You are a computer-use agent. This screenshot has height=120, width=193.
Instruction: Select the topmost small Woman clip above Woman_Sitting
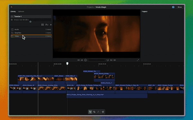click(92, 71)
